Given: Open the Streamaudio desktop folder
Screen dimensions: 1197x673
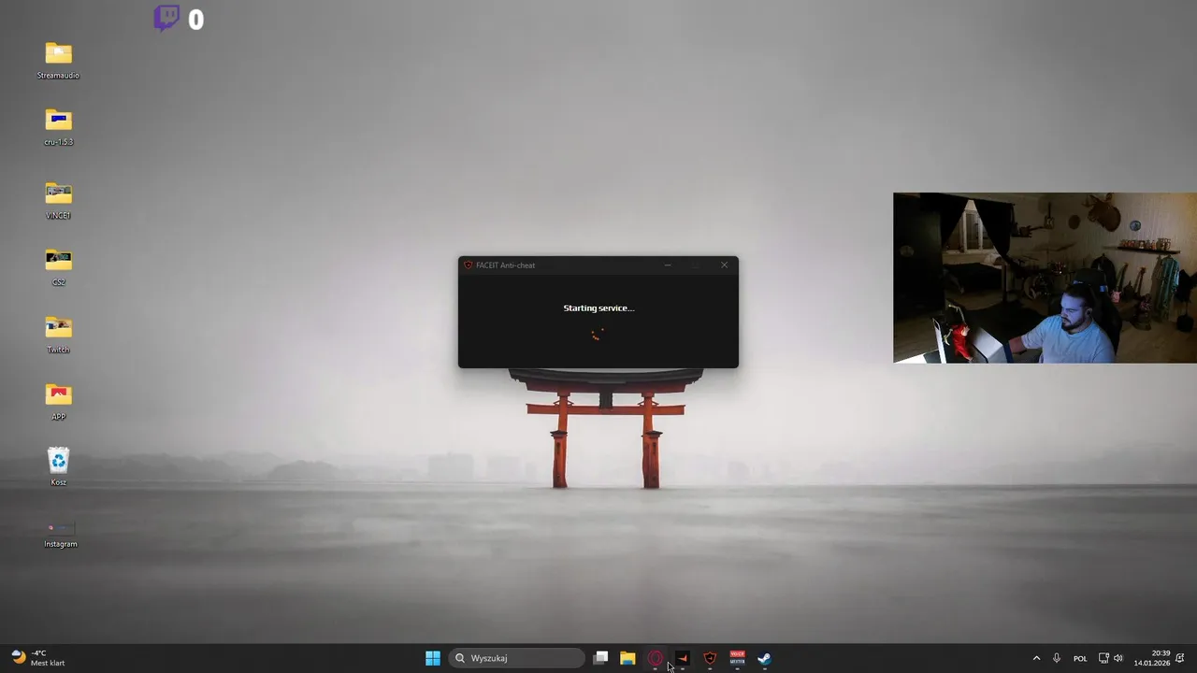Looking at the screenshot, I should (58, 61).
